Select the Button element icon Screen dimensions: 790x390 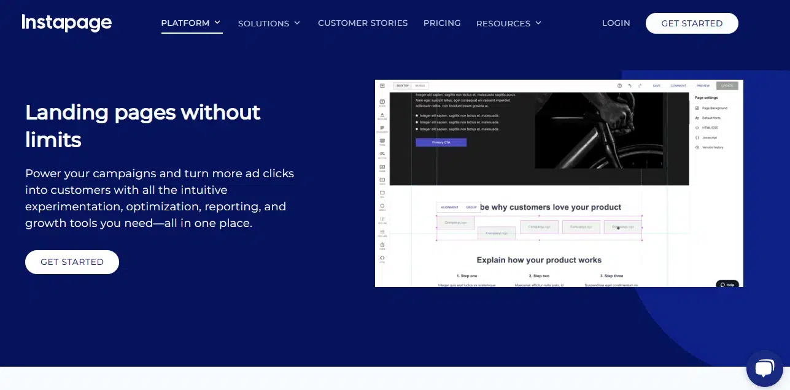pyautogui.click(x=382, y=155)
